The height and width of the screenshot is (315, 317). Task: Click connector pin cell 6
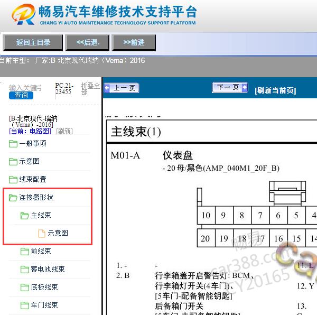point(278,215)
